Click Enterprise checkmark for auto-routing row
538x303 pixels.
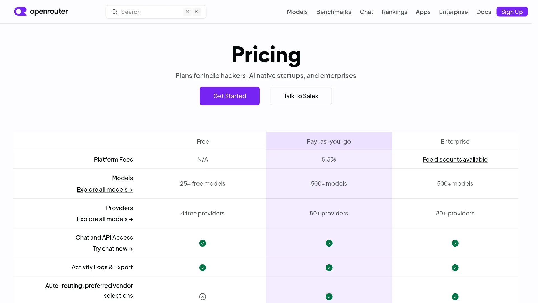click(x=455, y=297)
